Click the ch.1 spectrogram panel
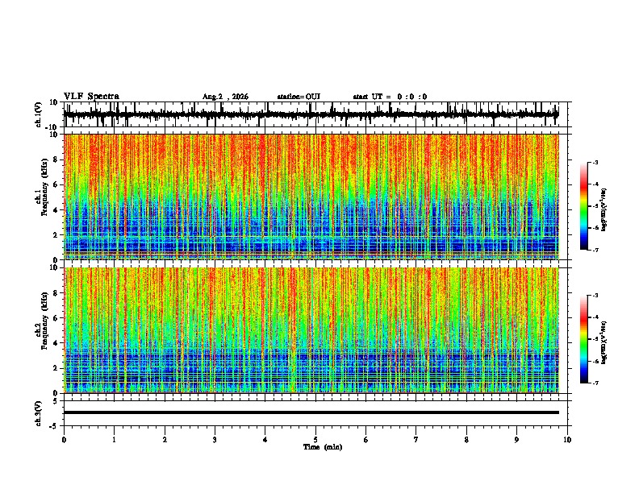639x493 pixels. pos(311,197)
